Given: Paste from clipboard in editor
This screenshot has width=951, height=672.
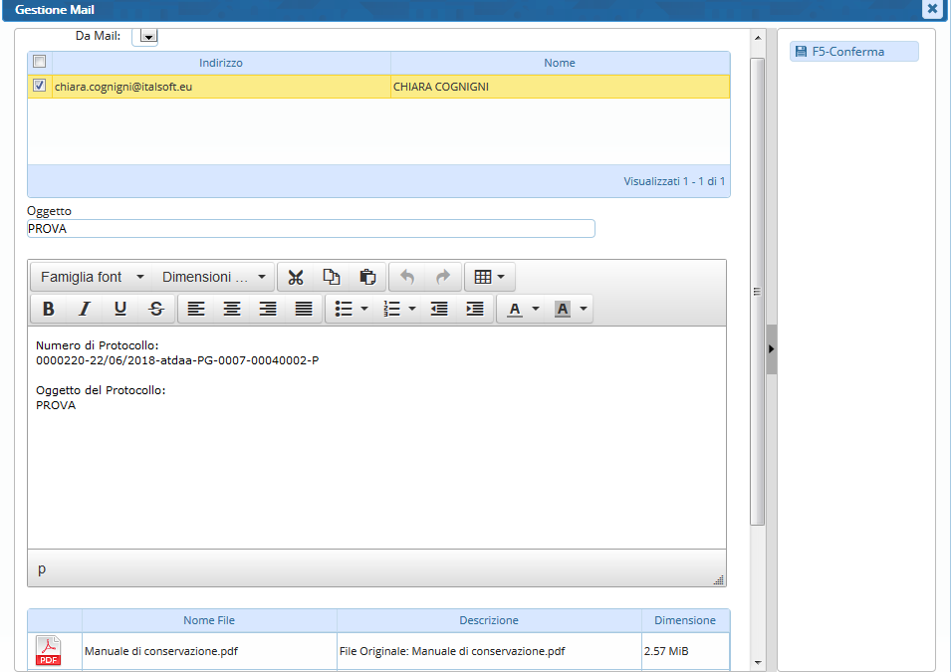Looking at the screenshot, I should [x=366, y=277].
